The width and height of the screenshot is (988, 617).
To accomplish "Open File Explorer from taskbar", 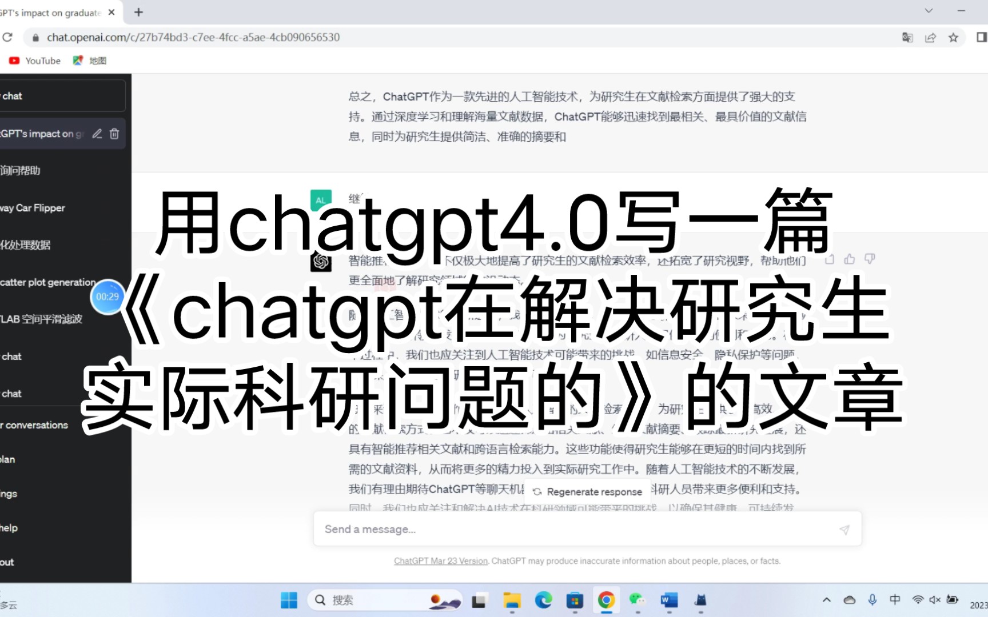I will pyautogui.click(x=512, y=600).
